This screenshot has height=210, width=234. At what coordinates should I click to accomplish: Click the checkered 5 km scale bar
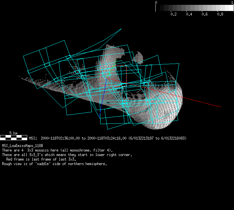click(x=14, y=138)
